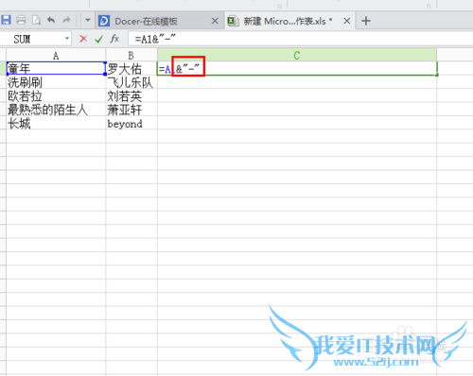Click cell containing 刘若英
Image resolution: width=473 pixels, height=376 pixels.
point(131,95)
